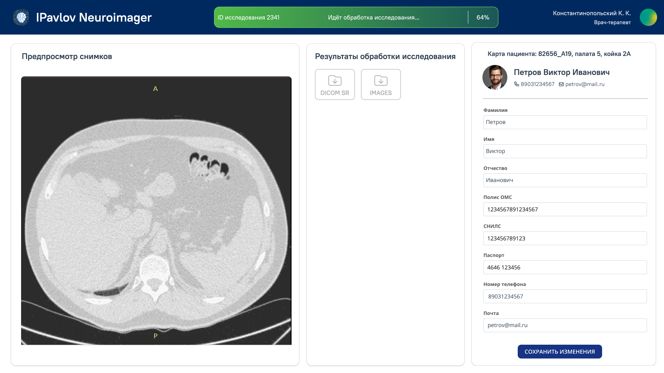Edit the Полис ОМС number field

tap(565, 209)
